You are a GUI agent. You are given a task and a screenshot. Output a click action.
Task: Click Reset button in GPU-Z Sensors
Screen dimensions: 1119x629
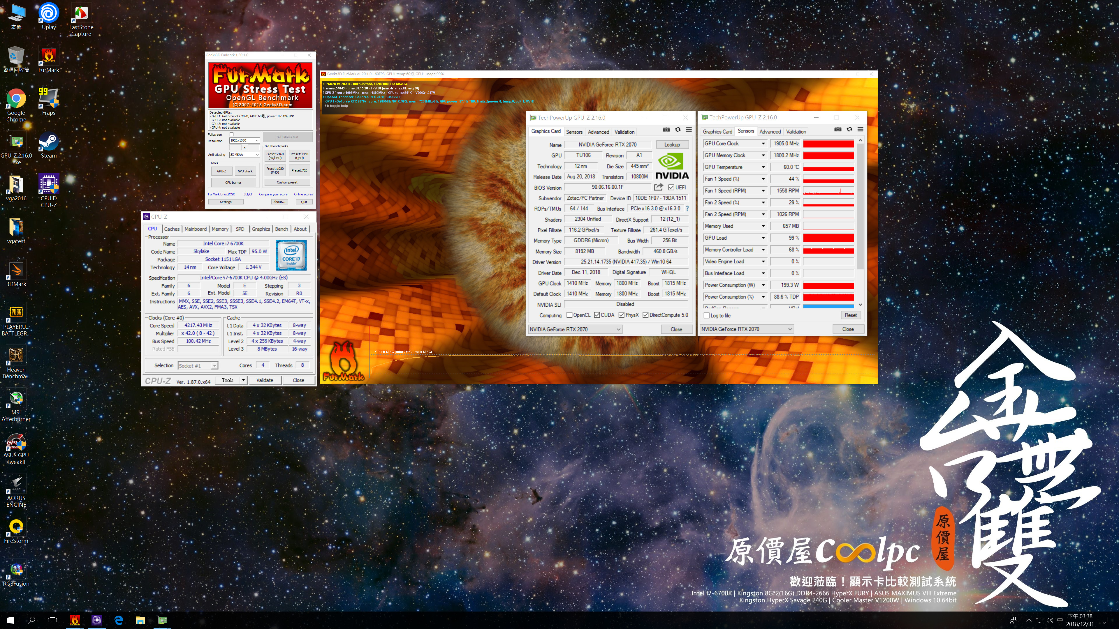(x=851, y=315)
